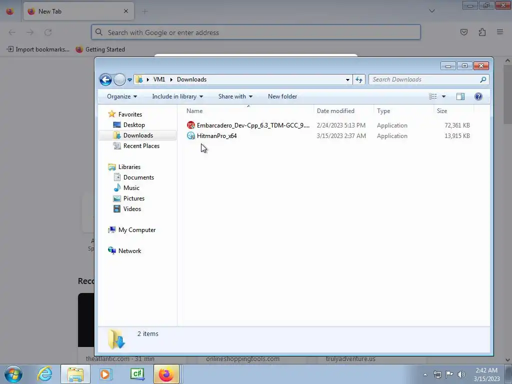512x384 pixels.
Task: Click the HitmanPro_x64 file icon
Action: (190, 135)
